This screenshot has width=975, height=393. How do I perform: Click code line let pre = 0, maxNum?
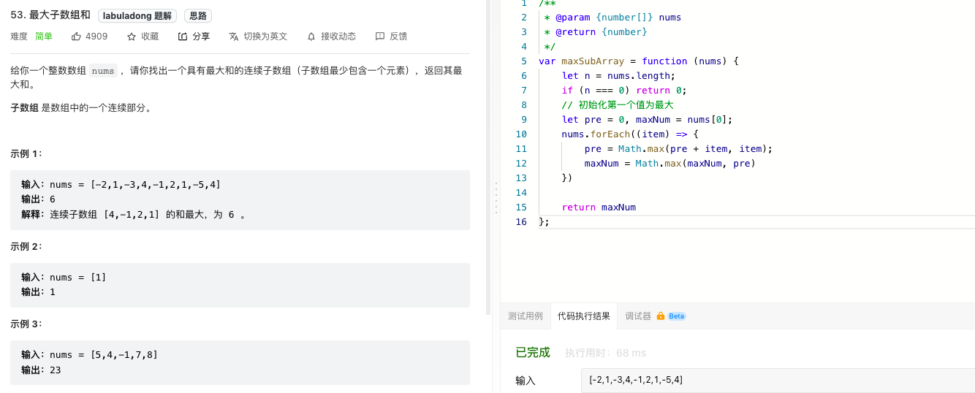647,119
